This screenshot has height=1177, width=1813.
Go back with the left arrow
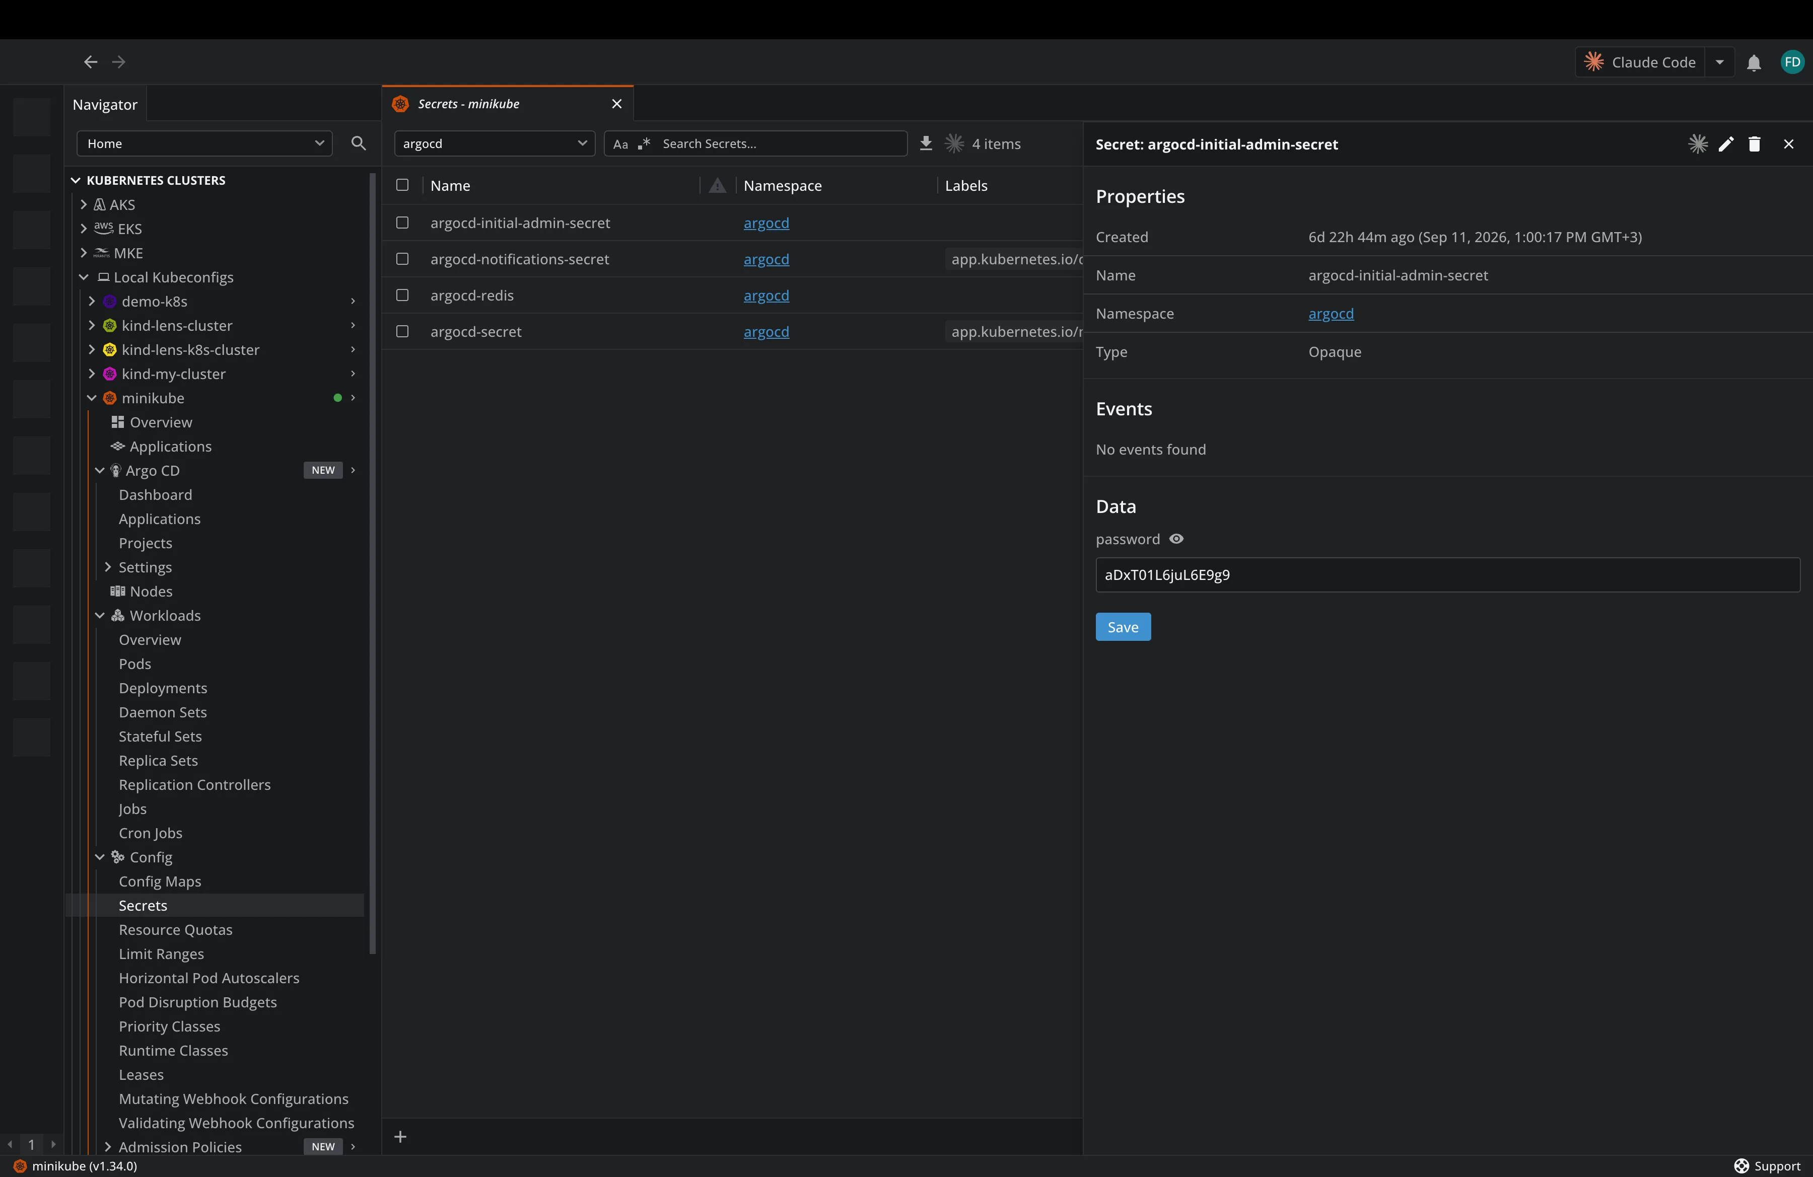click(91, 61)
